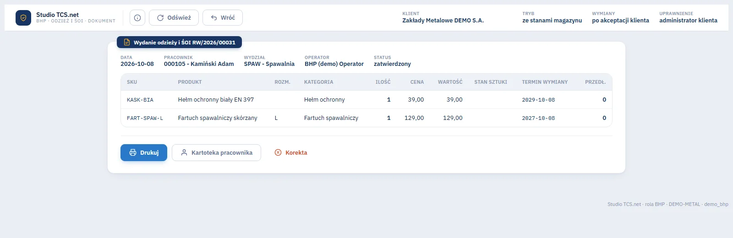Click the refresh icon in Odśwież
The height and width of the screenshot is (238, 733).
(160, 18)
